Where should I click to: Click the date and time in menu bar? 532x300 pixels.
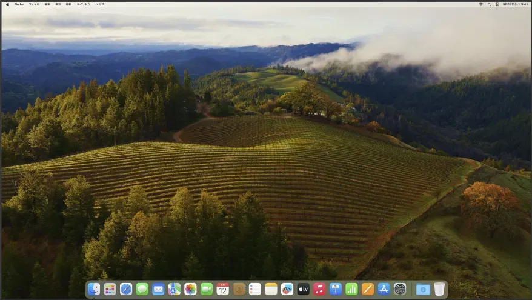point(515,4)
